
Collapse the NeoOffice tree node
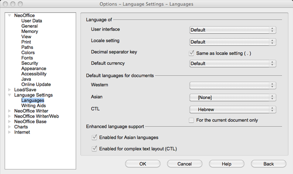pos(9,15)
